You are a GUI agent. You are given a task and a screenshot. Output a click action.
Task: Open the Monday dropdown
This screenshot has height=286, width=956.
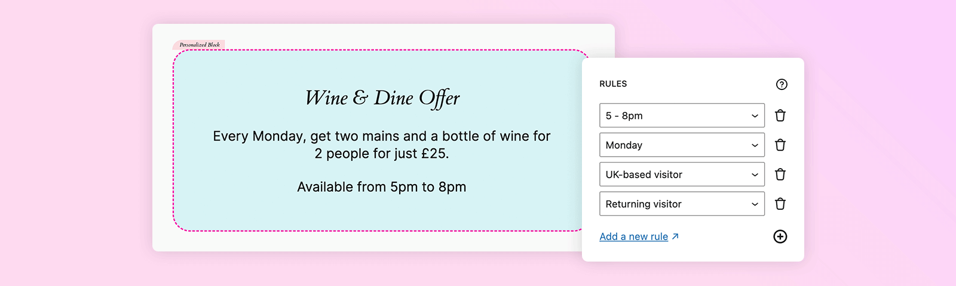pyautogui.click(x=682, y=145)
